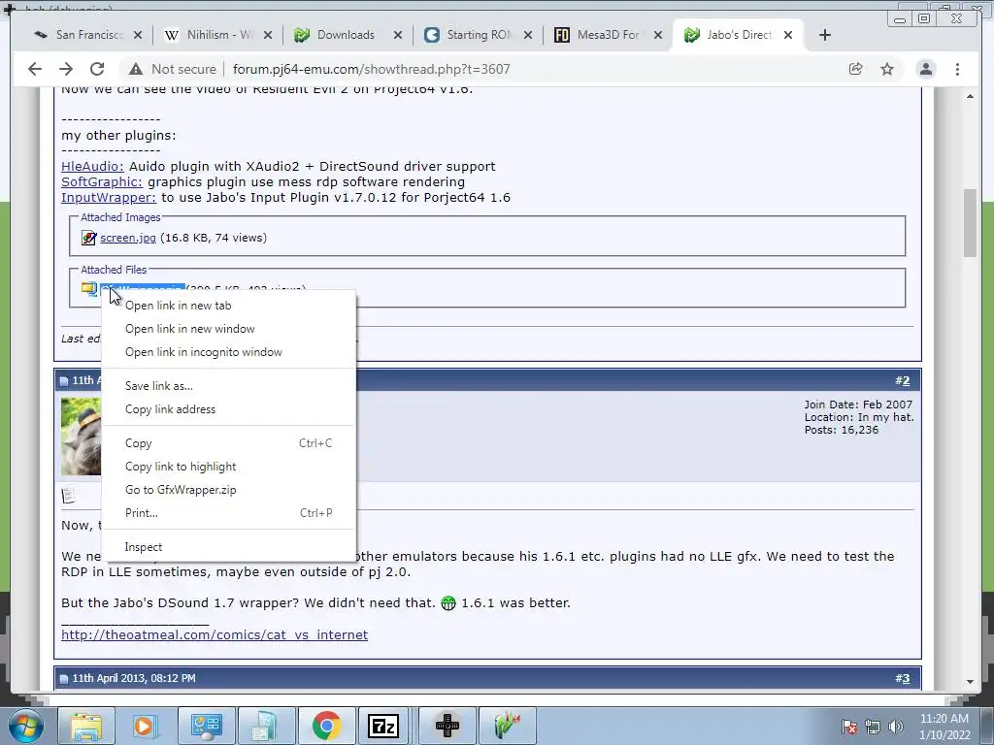This screenshot has height=745, width=994.
Task: Close the Jabo's Direct tab
Action: (788, 36)
